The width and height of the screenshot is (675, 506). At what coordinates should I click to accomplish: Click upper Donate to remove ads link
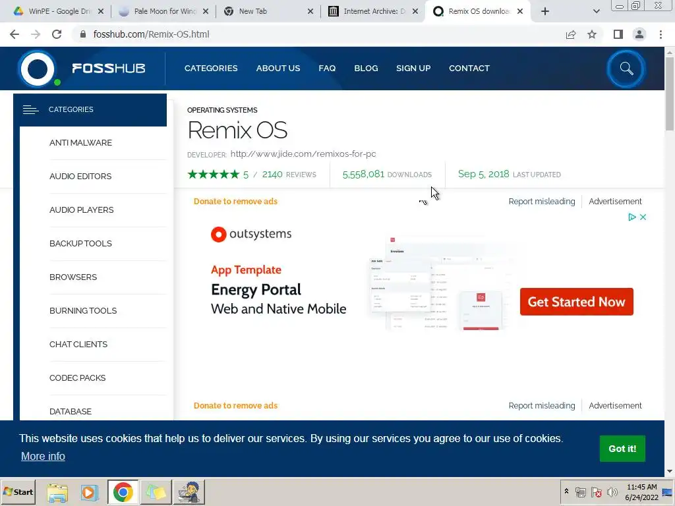[235, 202]
